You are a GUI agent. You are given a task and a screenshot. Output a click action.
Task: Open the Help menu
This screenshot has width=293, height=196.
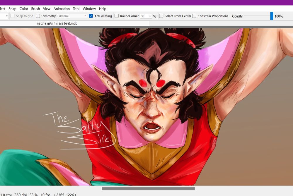(103, 9)
